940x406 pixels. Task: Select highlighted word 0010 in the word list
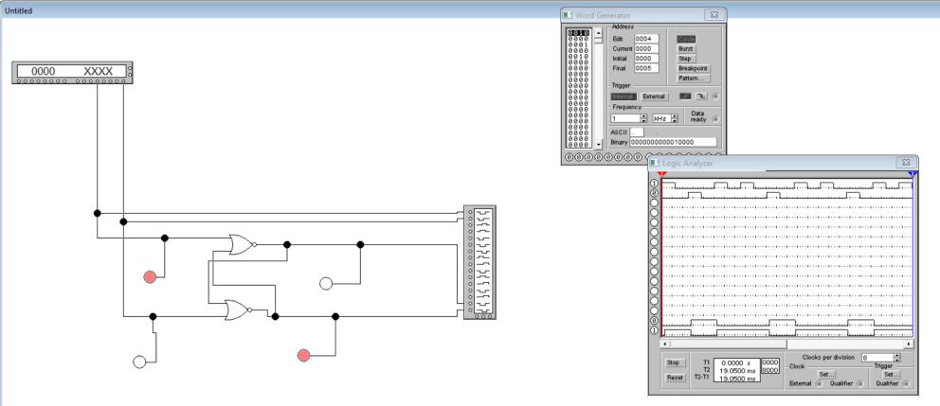pyautogui.click(x=579, y=33)
